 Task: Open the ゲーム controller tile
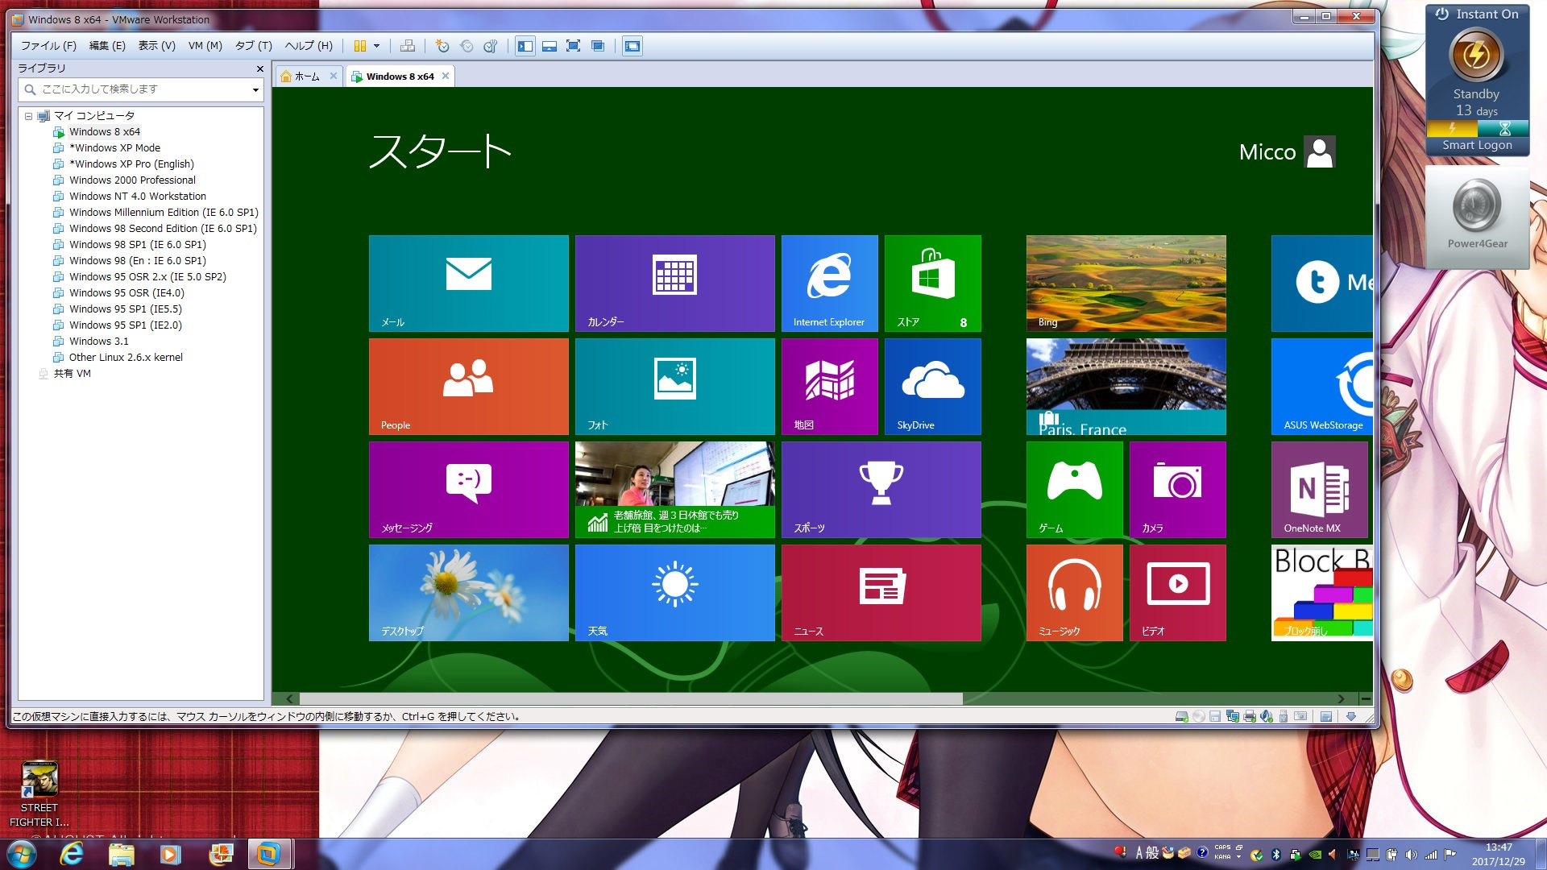(1075, 490)
